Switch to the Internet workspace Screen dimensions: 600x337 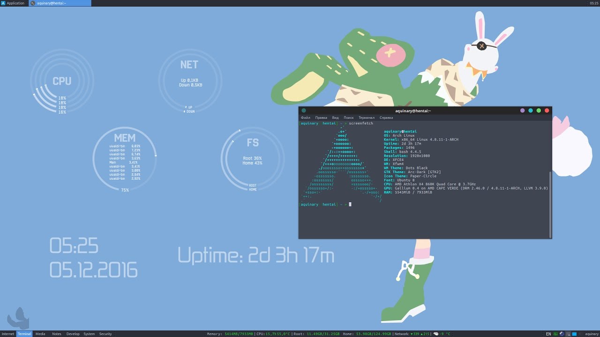(8, 334)
